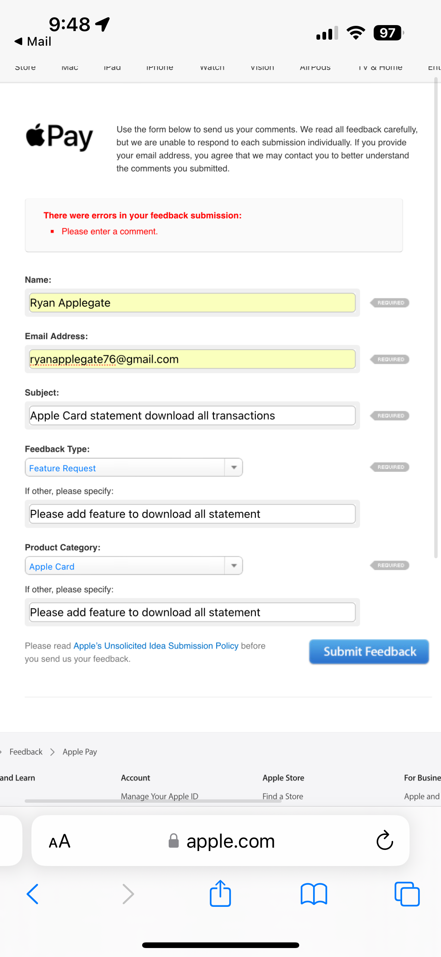The width and height of the screenshot is (441, 957).
Task: Select Watch in the navigation menu
Action: pyautogui.click(x=212, y=67)
